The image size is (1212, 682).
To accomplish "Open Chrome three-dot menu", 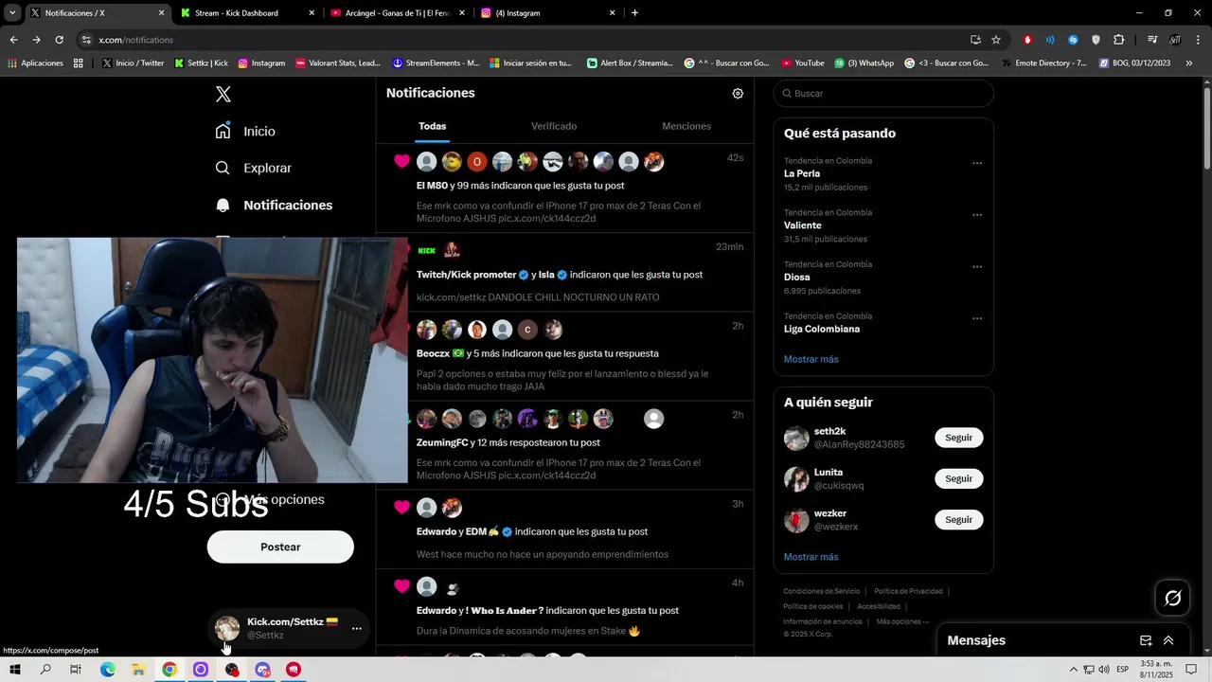I will coord(1198,40).
